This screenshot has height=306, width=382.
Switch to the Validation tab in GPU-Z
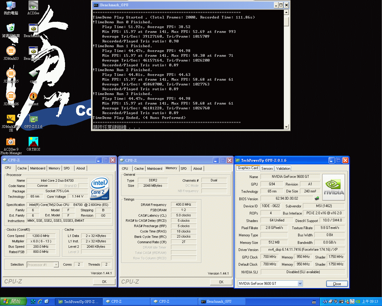(283, 169)
